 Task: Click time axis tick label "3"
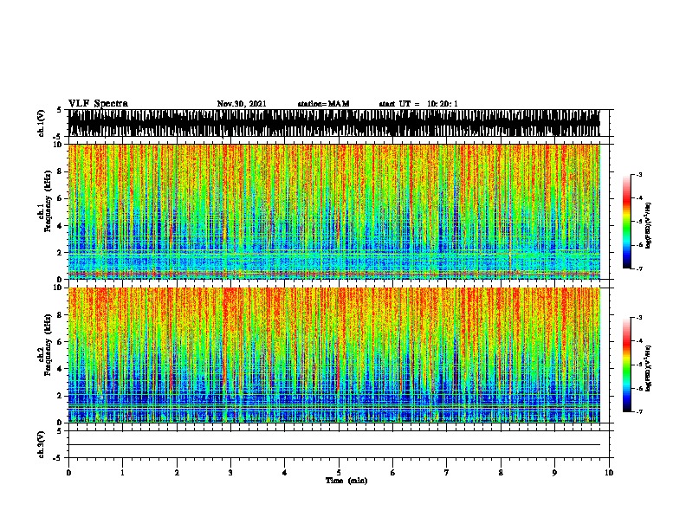pyautogui.click(x=230, y=472)
